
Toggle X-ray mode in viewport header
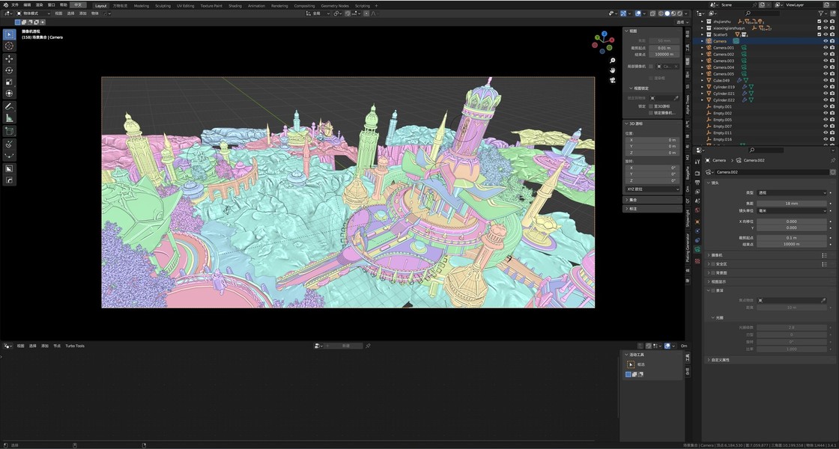[x=651, y=13]
